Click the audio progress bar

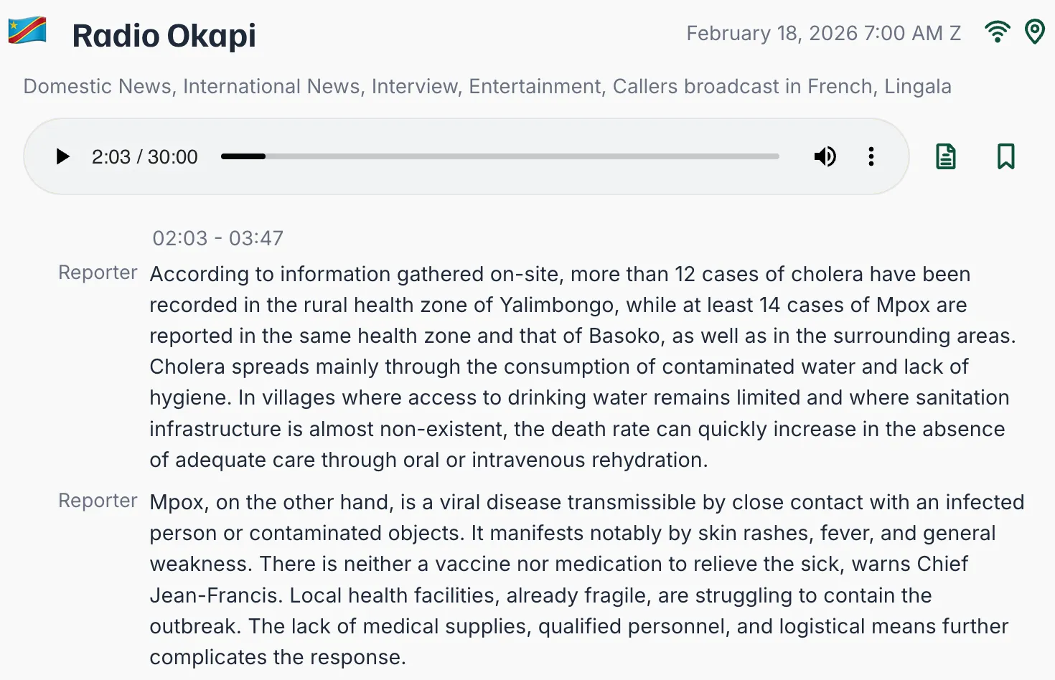[x=500, y=156]
